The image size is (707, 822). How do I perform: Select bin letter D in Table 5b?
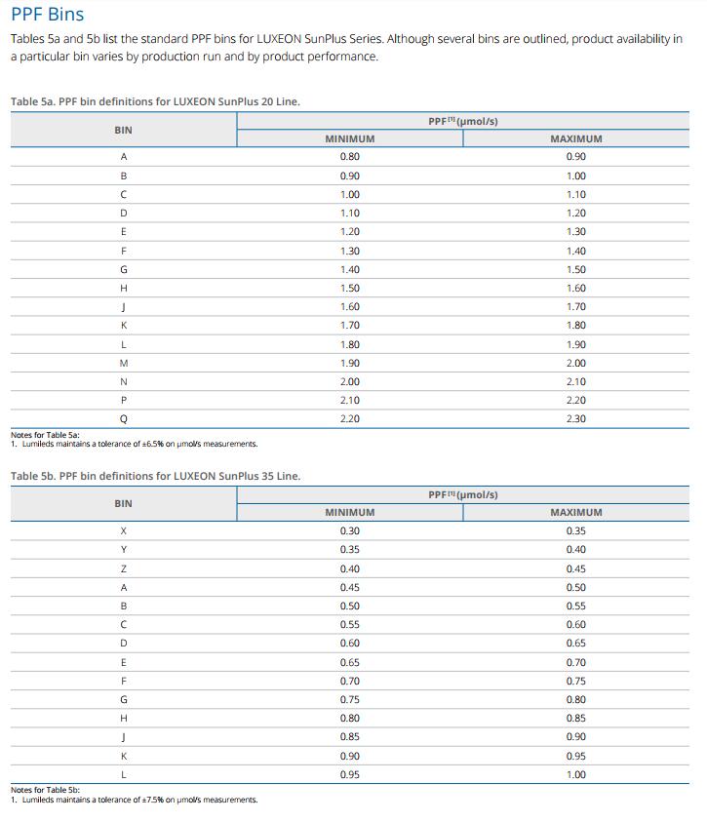point(124,644)
